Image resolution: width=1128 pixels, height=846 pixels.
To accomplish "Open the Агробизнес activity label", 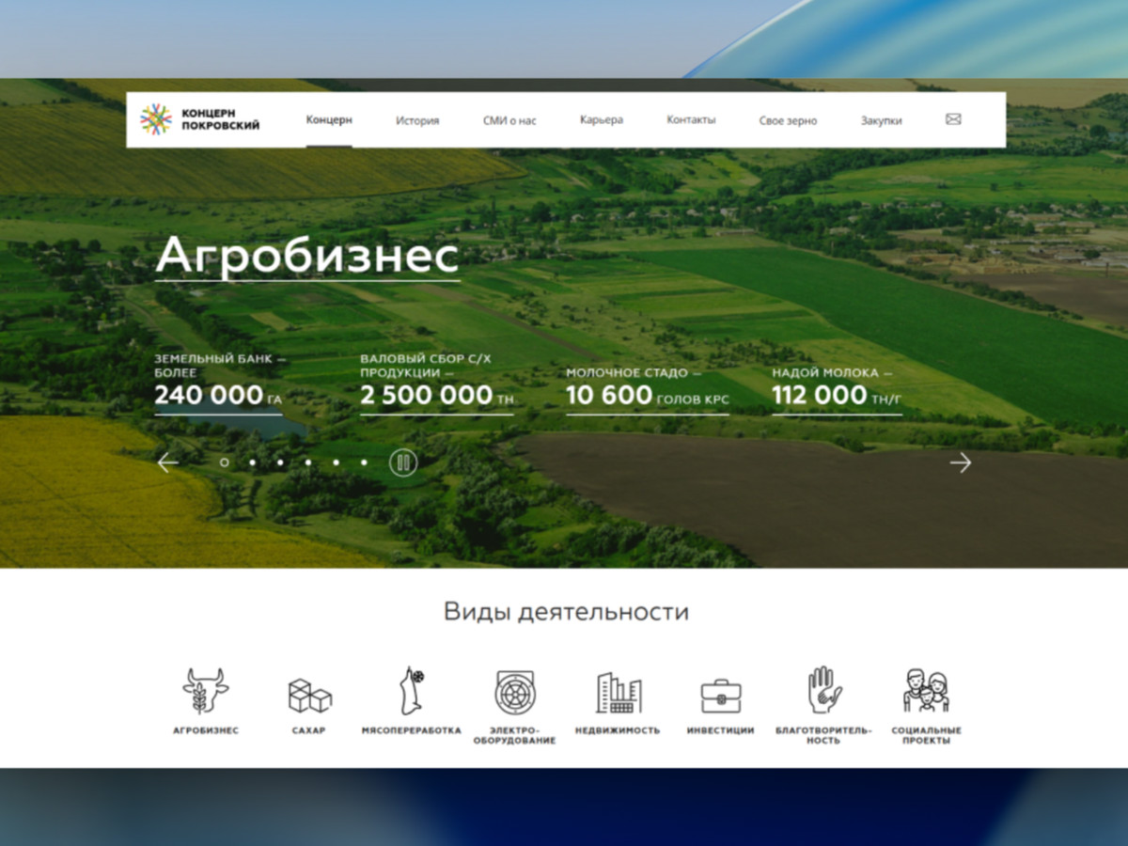I will 206,730.
